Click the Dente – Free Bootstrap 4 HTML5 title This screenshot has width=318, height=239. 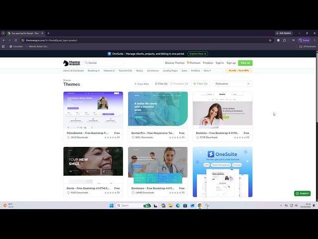click(88, 188)
